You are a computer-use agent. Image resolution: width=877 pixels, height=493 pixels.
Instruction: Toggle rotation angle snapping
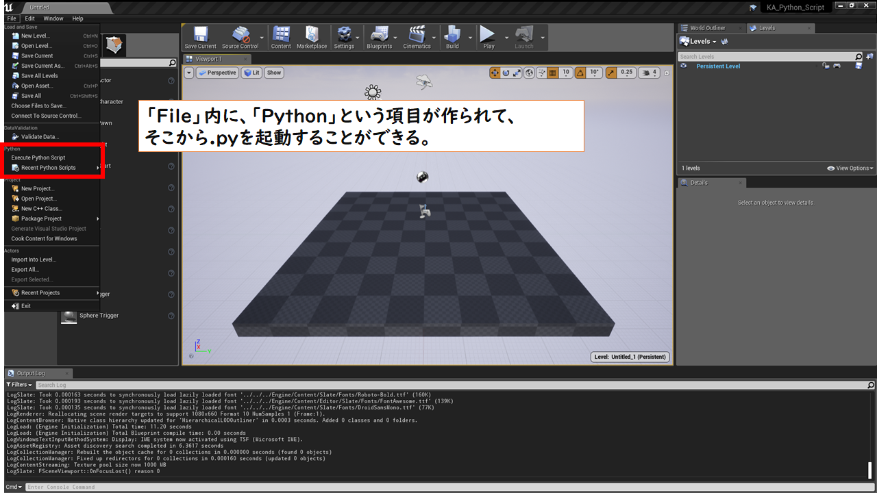click(580, 73)
